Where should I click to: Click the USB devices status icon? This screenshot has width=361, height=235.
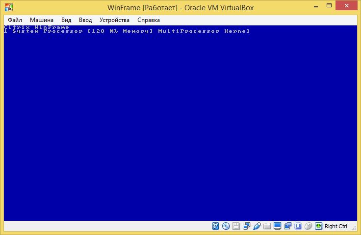[x=257, y=226]
